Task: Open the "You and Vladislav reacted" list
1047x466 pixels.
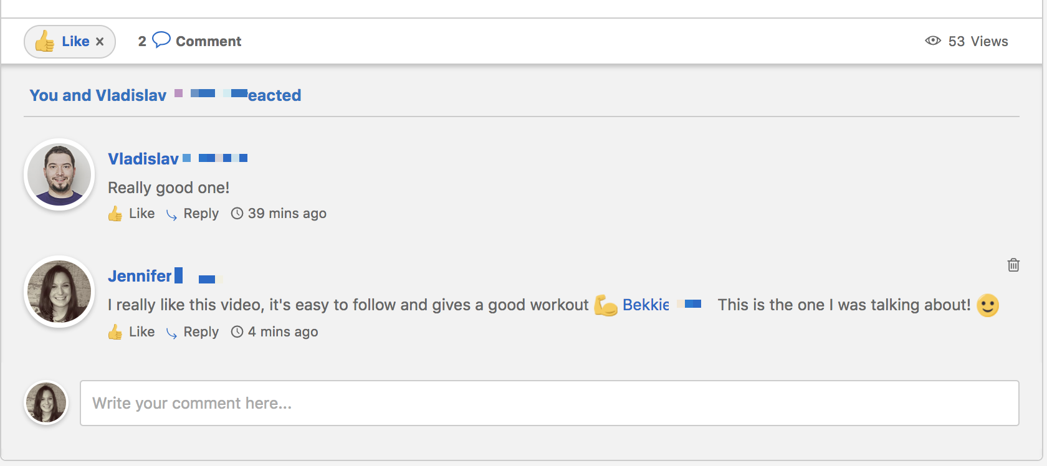Action: 165,95
